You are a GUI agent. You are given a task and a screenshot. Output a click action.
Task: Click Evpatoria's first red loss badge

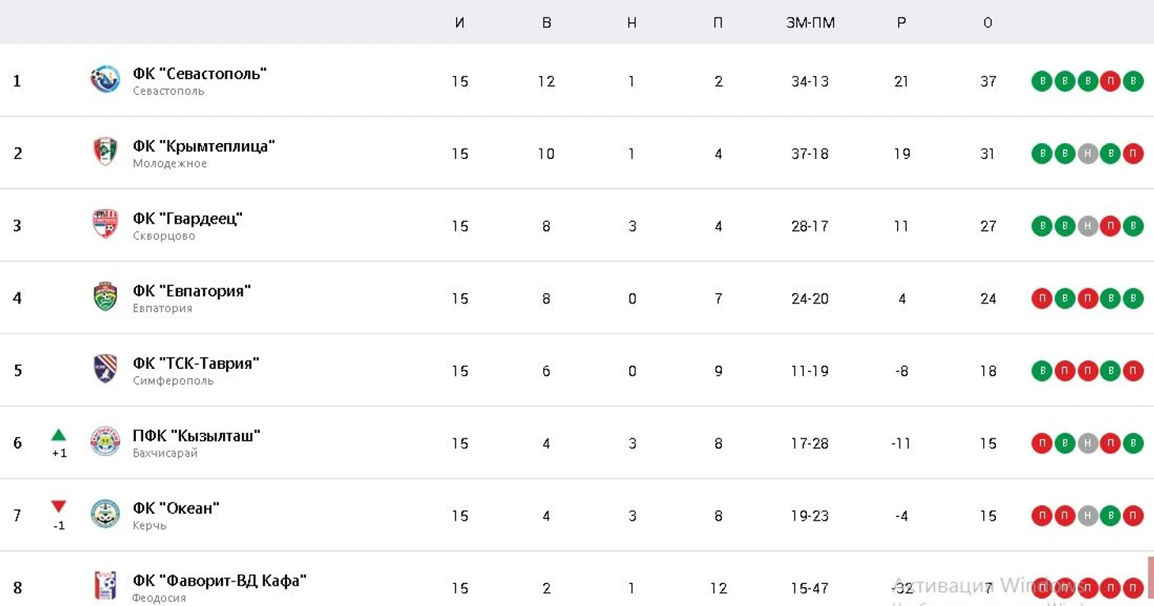pos(1042,299)
